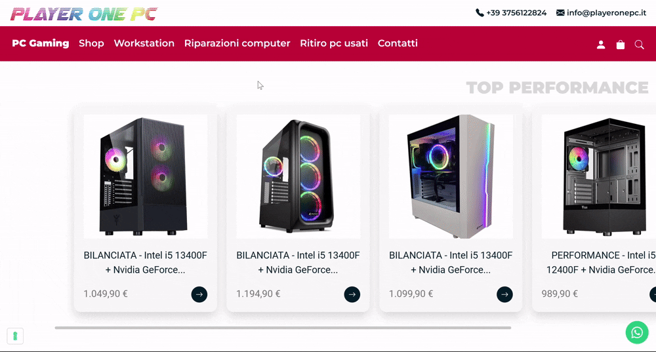Select Riparazioni computer in navigation
The height and width of the screenshot is (352, 656).
coord(237,43)
